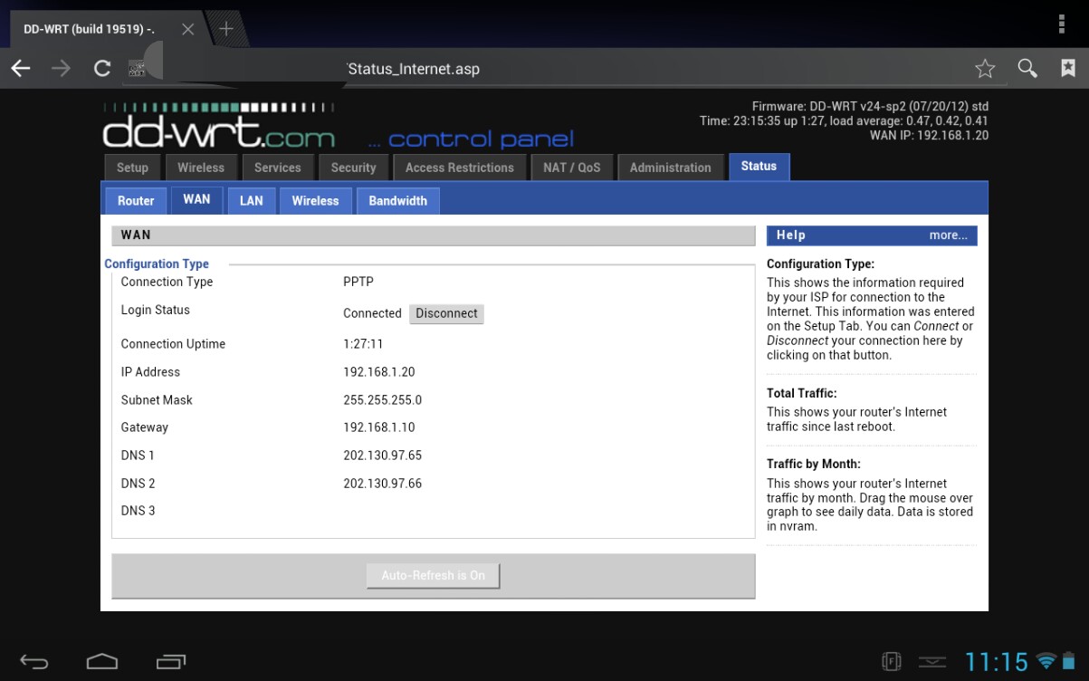Switch to the Router sub-tab

[x=136, y=201]
